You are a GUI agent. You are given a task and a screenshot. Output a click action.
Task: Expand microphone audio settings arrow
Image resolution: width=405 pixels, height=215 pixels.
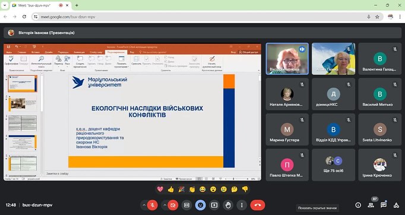tap(144, 205)
